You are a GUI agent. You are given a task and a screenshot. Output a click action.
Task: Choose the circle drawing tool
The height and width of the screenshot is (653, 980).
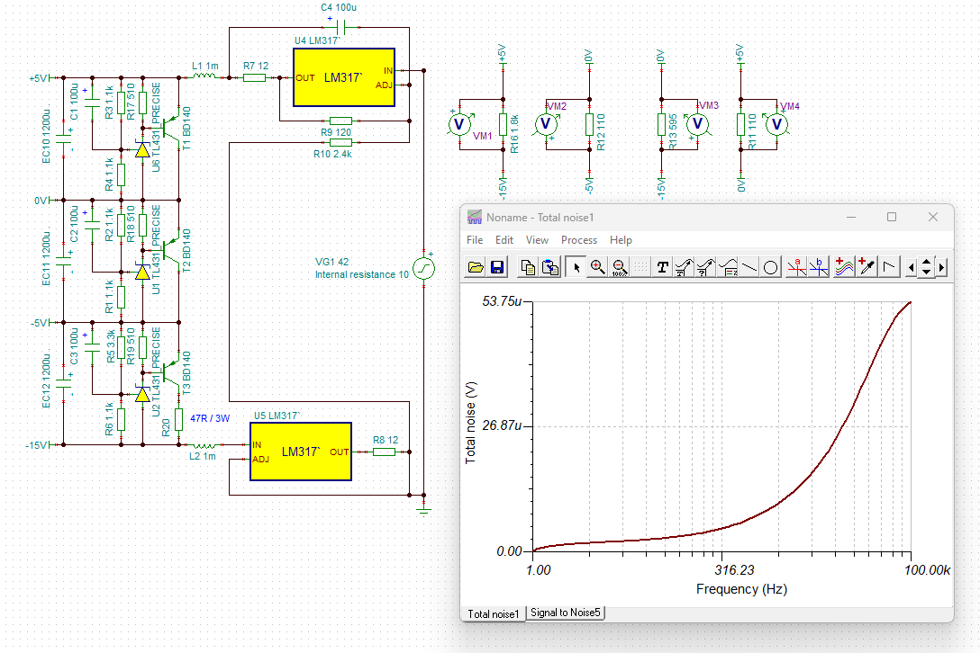(x=771, y=267)
